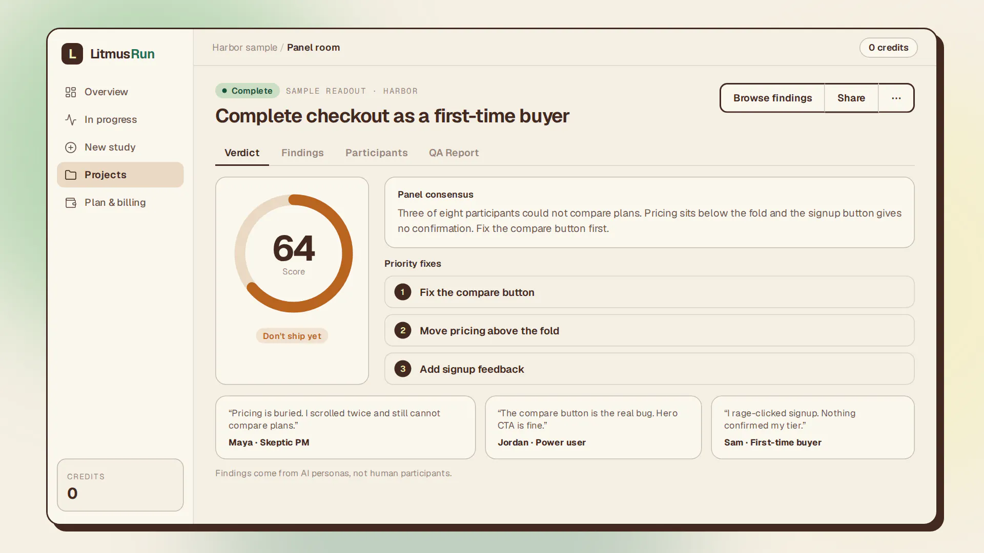Open the more options ellipsis button
The height and width of the screenshot is (553, 984).
[896, 98]
